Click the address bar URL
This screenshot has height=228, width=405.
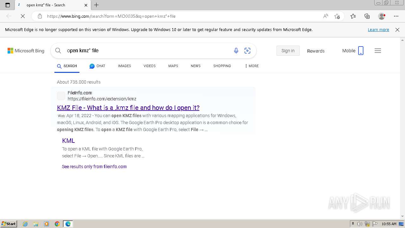111,16
